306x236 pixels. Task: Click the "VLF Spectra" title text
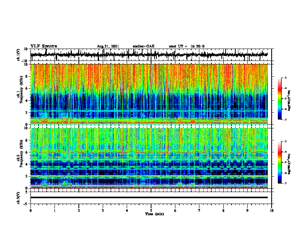click(x=44, y=46)
